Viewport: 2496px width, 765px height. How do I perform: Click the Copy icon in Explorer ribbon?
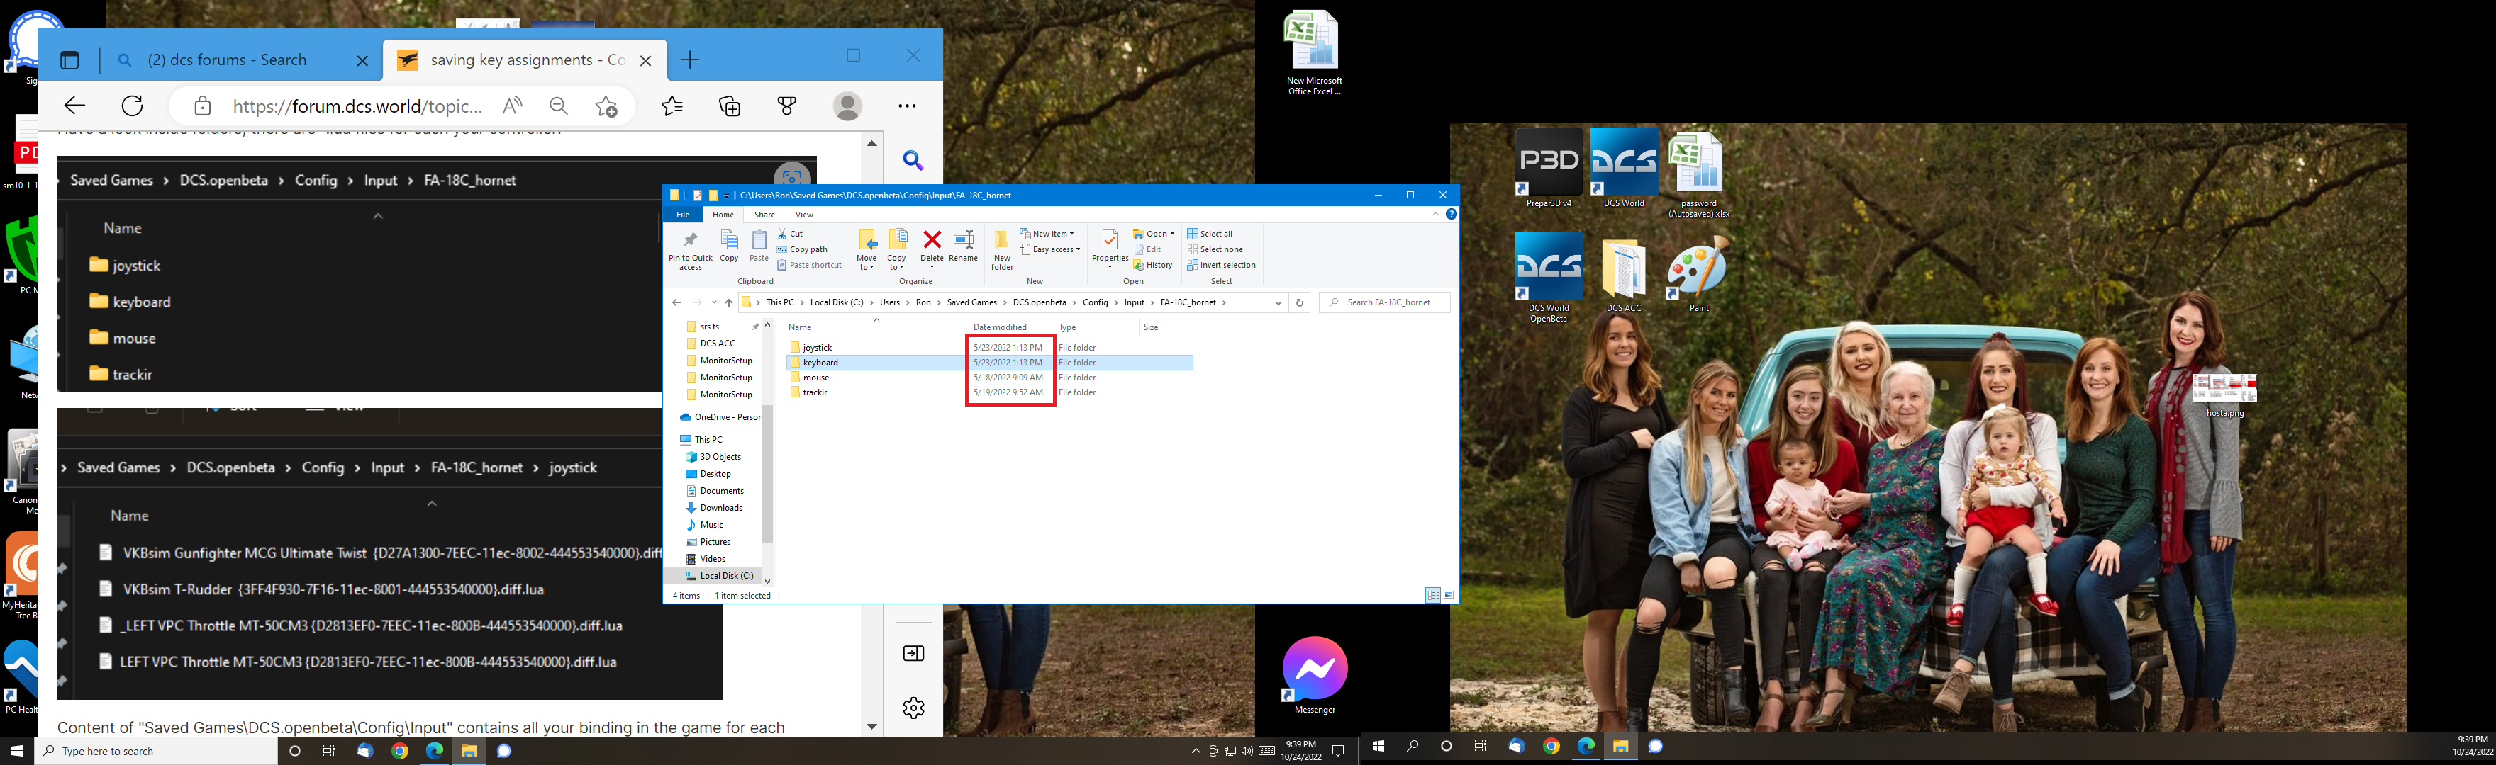click(730, 246)
